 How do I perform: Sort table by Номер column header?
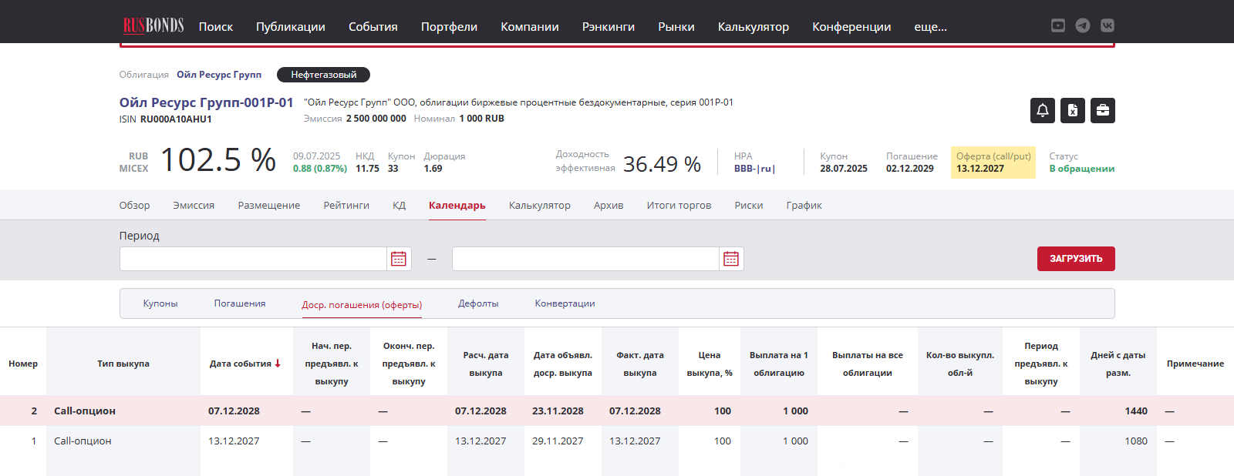(x=23, y=364)
